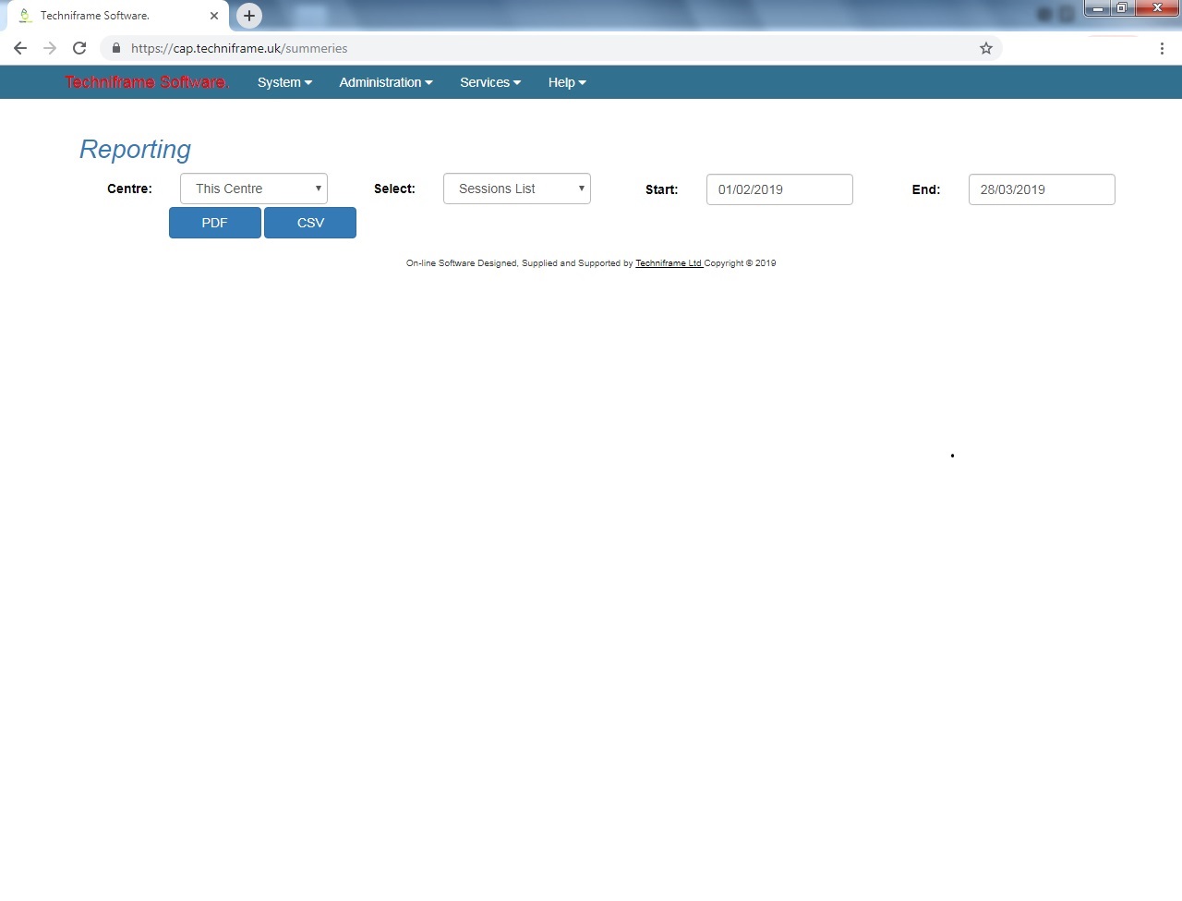Open the Help menu
This screenshot has height=901, width=1182.
tap(567, 82)
